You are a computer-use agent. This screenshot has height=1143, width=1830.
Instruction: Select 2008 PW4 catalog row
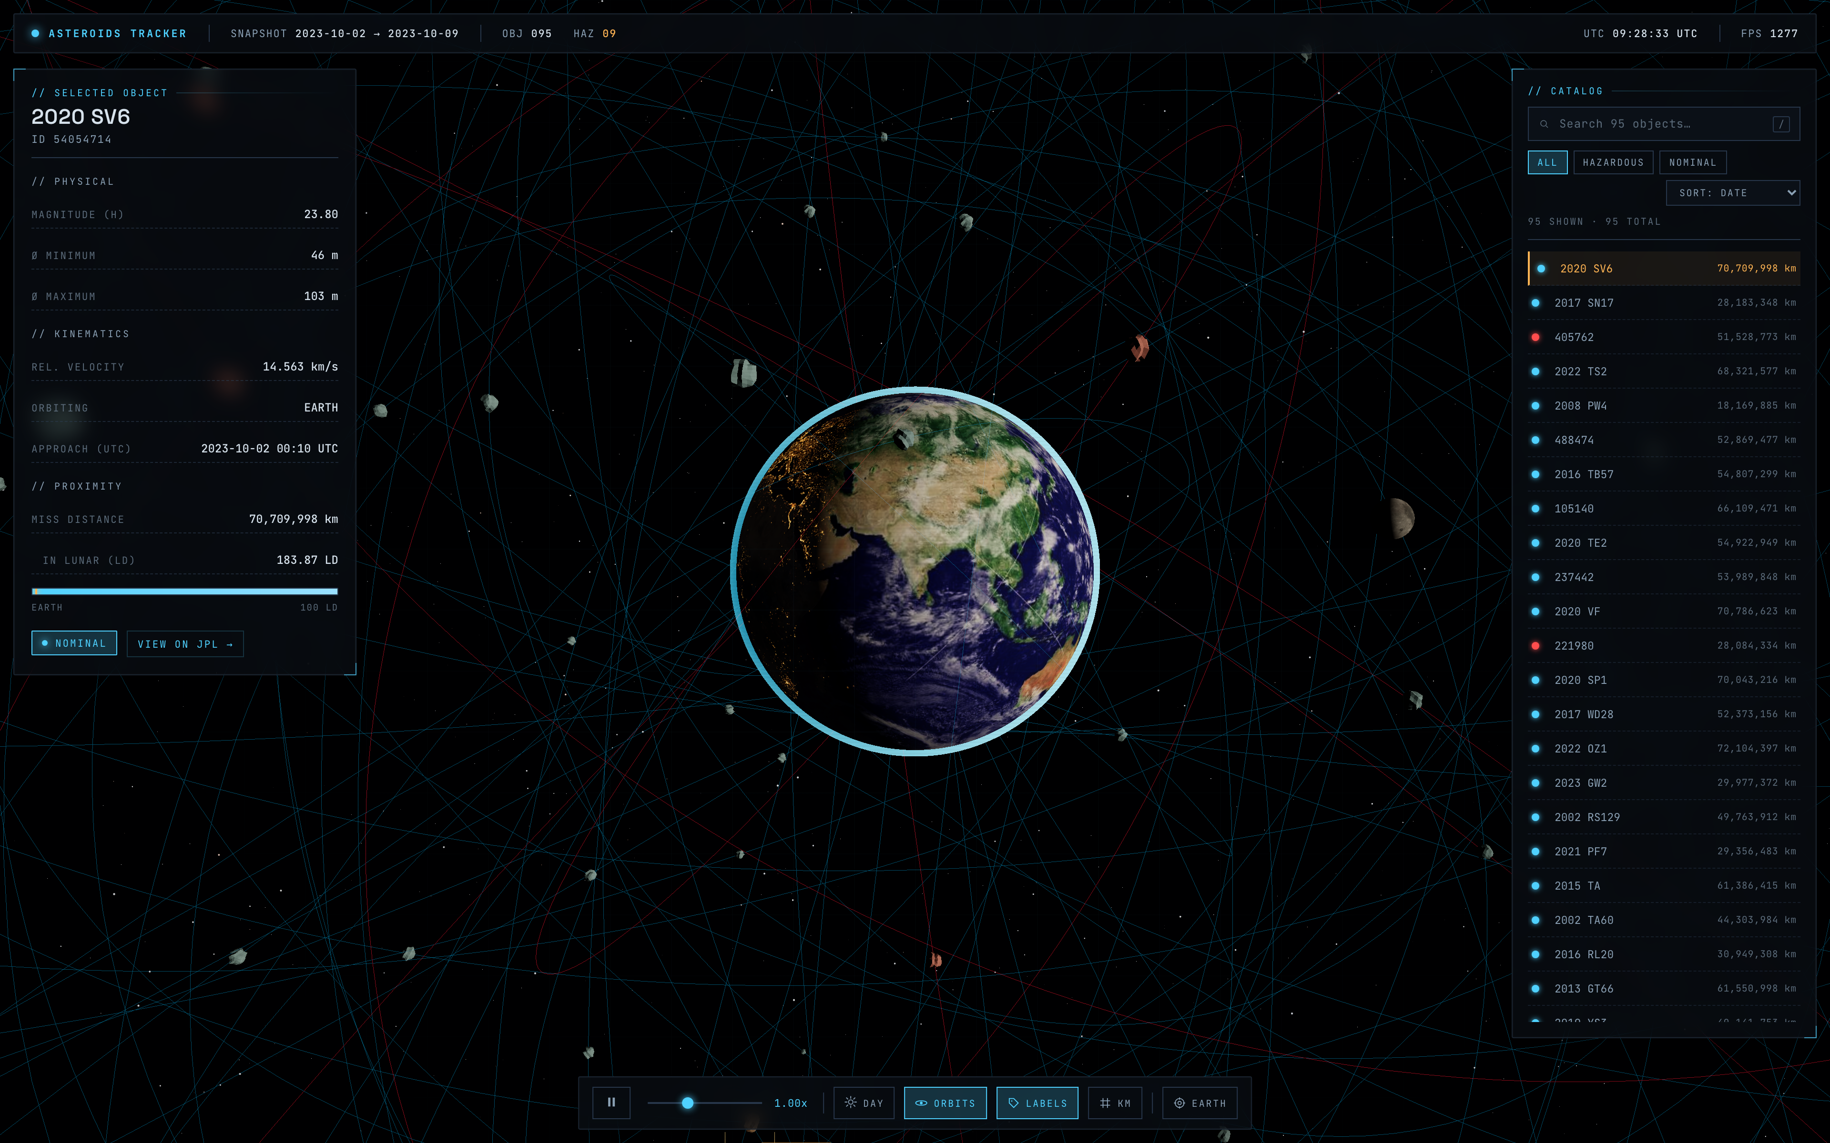pos(1664,406)
